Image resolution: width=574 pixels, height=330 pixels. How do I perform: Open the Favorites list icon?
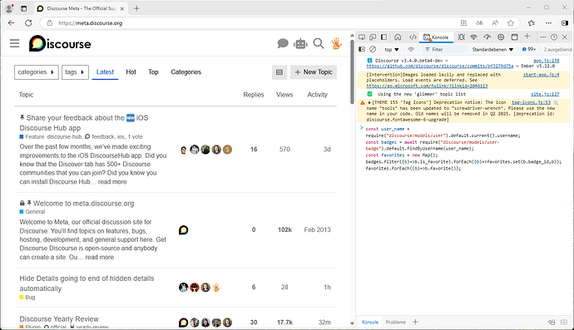click(532, 23)
